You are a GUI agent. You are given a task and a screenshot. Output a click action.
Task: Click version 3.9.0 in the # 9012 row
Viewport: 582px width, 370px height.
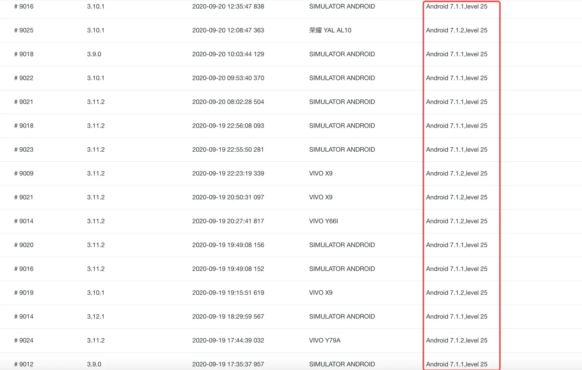94,364
